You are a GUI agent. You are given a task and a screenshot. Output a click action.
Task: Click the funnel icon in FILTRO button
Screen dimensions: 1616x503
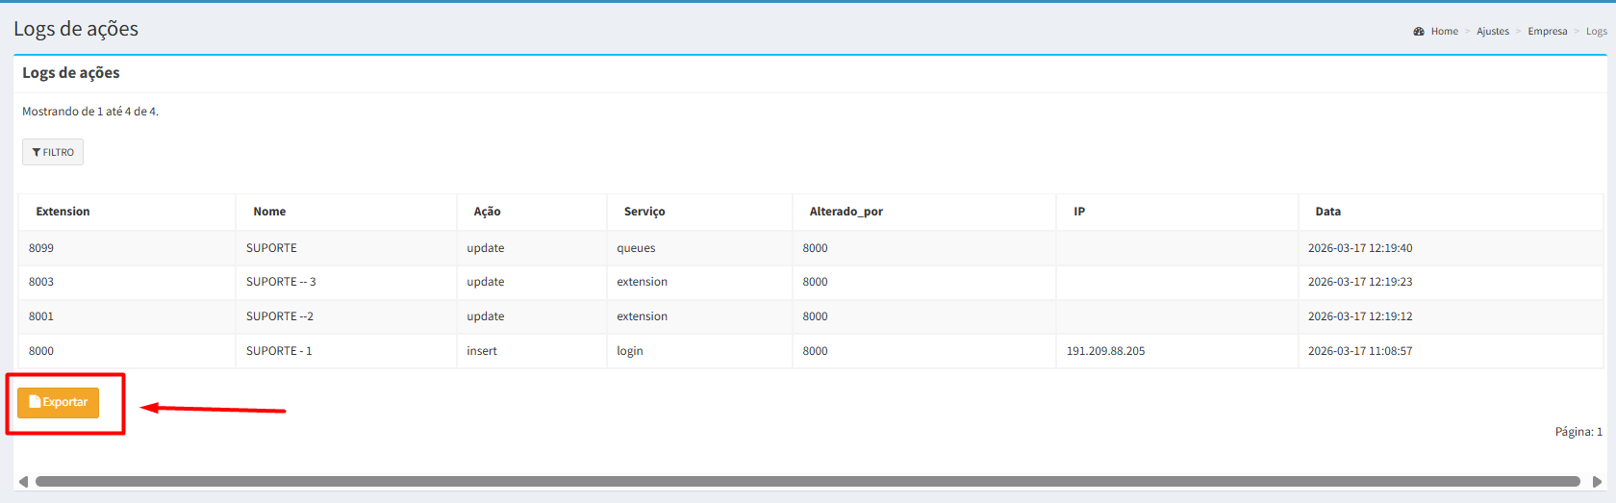point(36,153)
